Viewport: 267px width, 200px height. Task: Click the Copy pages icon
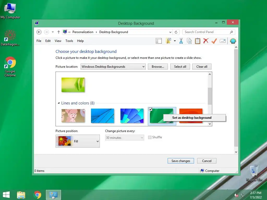pos(189,41)
